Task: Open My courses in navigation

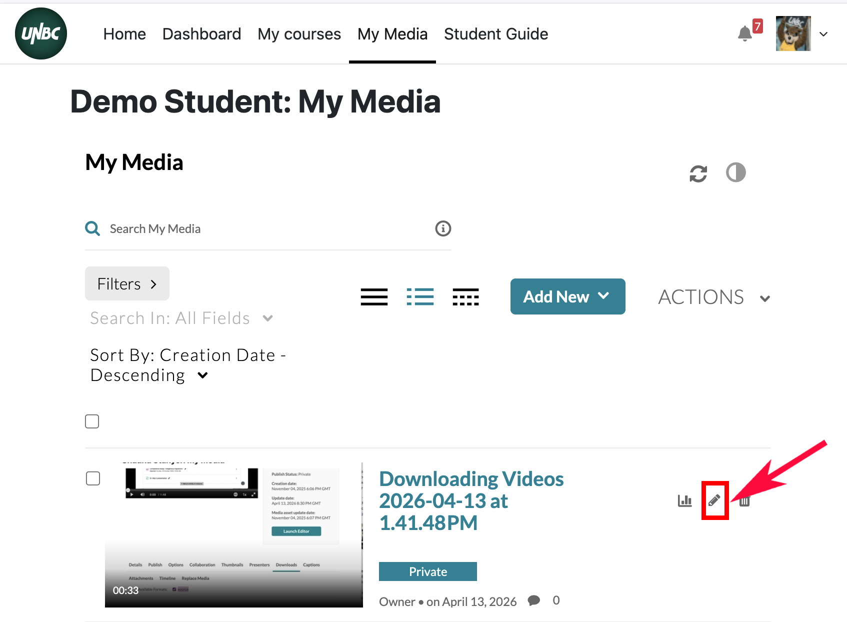Action: [299, 34]
